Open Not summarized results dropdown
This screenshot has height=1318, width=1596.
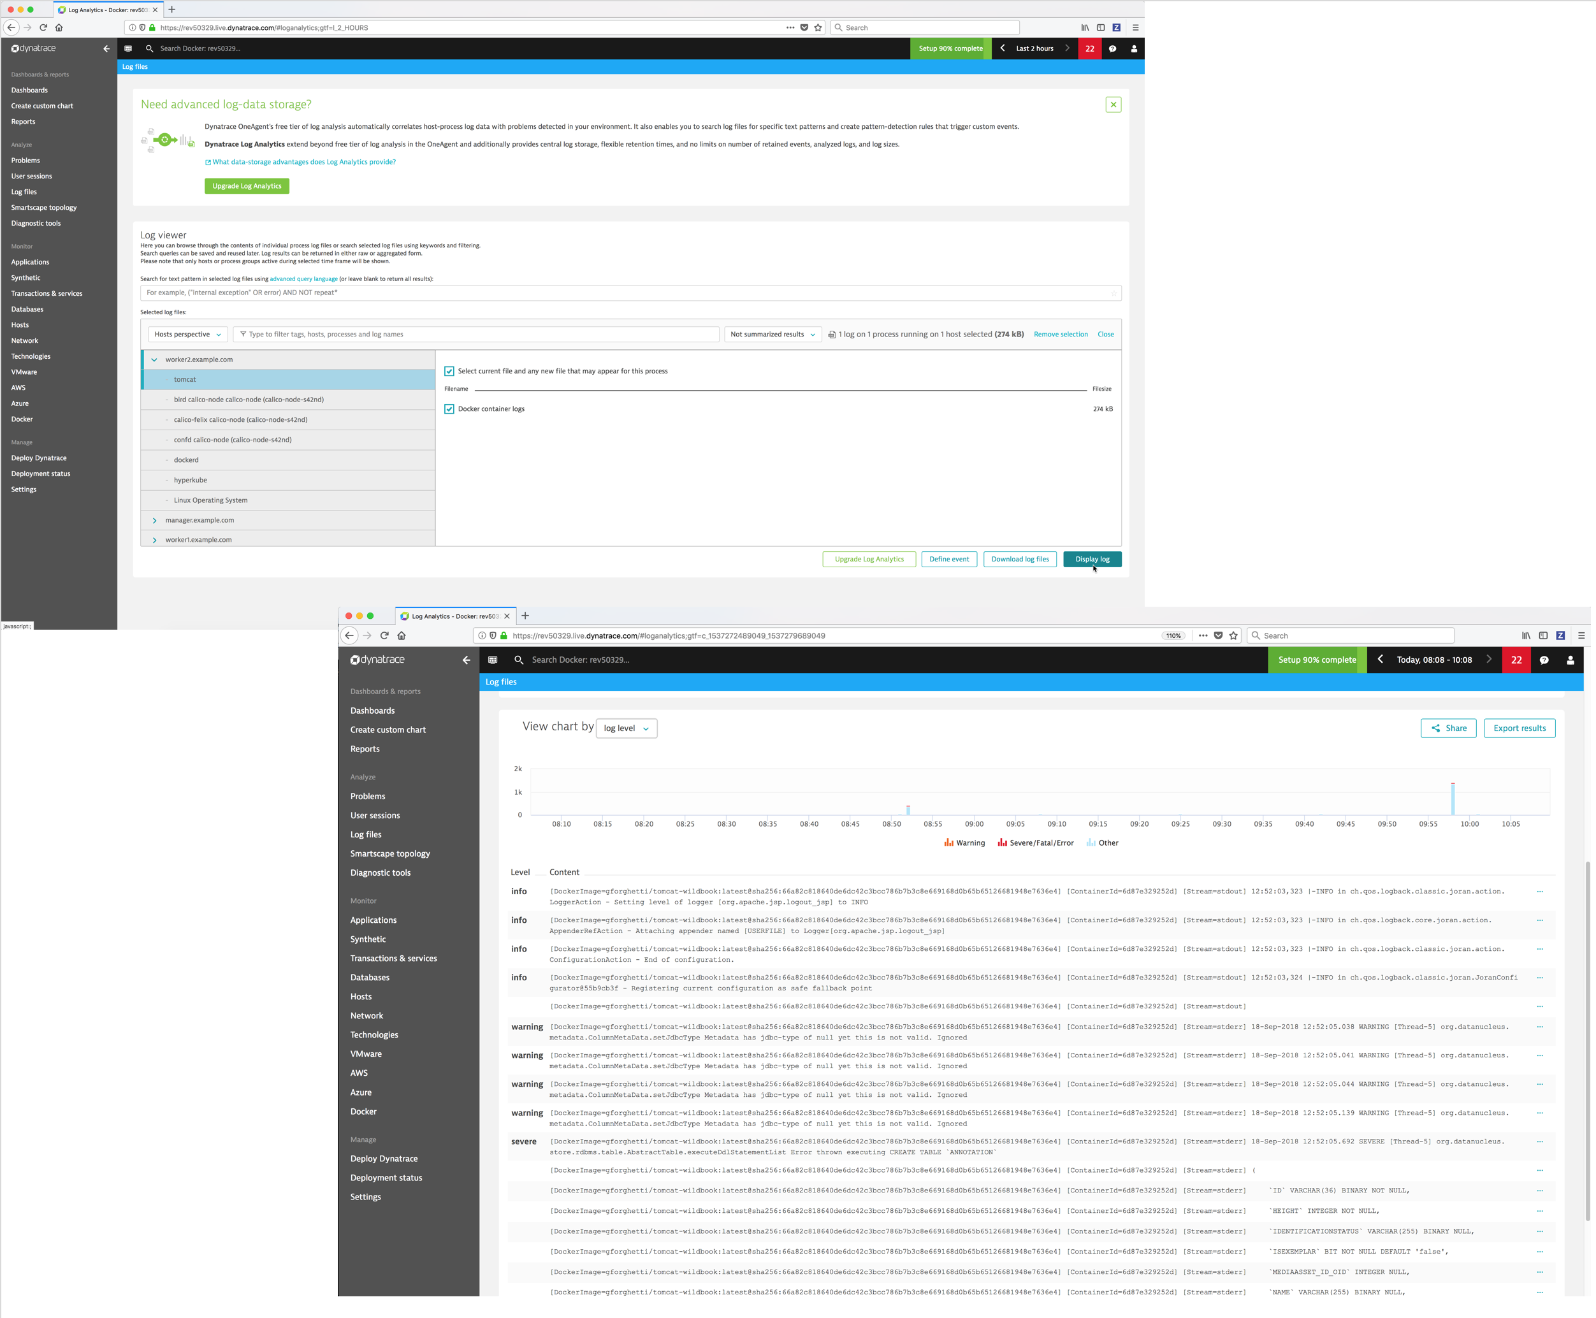tap(773, 334)
